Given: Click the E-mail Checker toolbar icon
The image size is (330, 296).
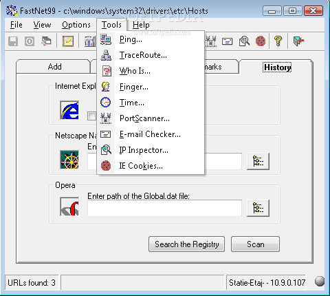Looking at the screenshot, I should pos(227,41).
